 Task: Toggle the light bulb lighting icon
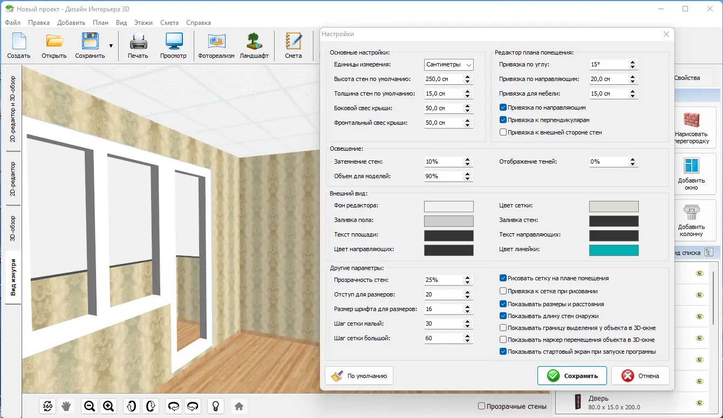(216, 406)
